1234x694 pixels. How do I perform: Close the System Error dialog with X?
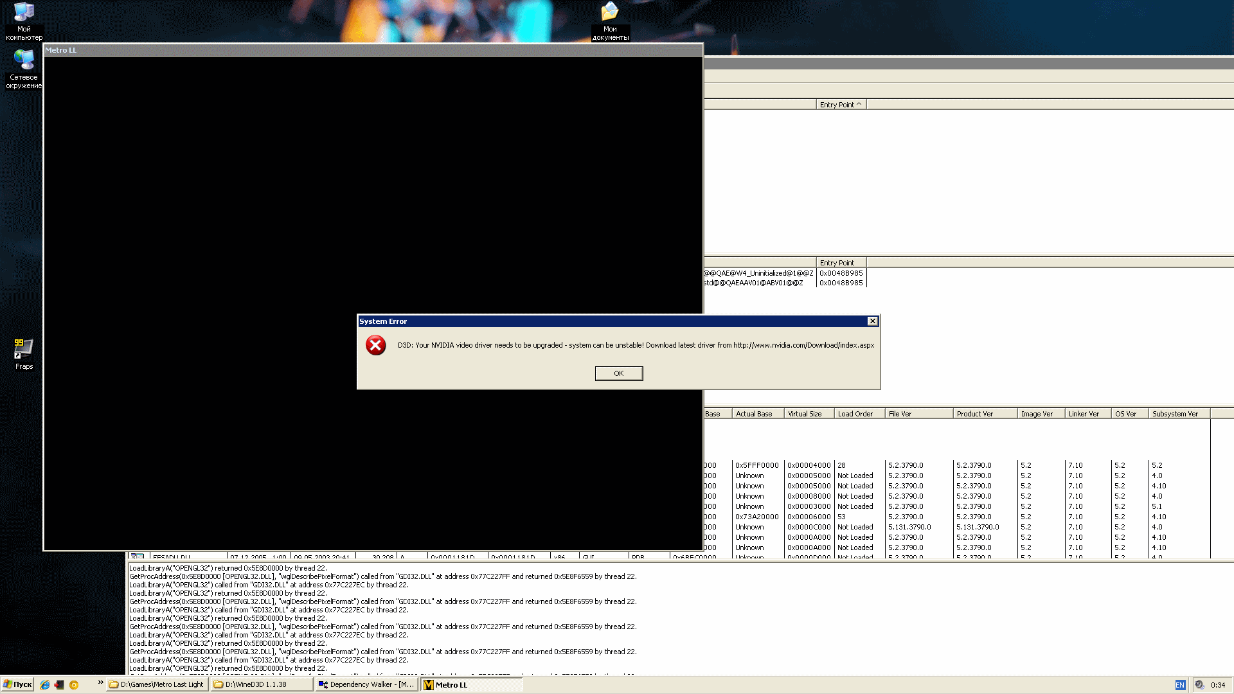pyautogui.click(x=872, y=321)
